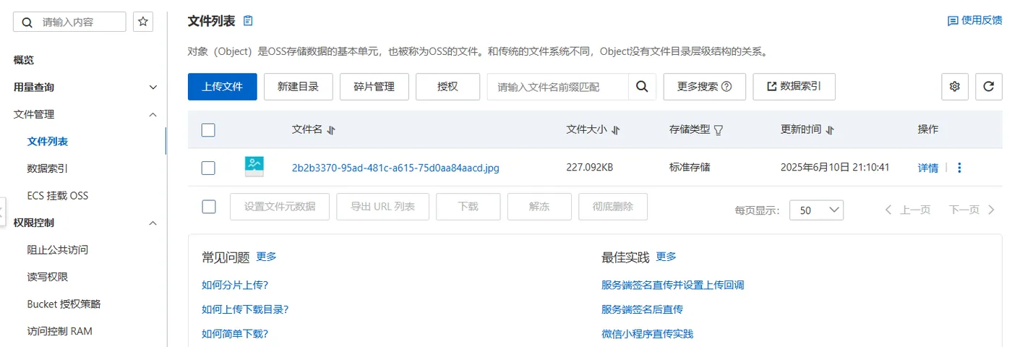
Task: Click 新建目录 button
Action: pyautogui.click(x=298, y=87)
